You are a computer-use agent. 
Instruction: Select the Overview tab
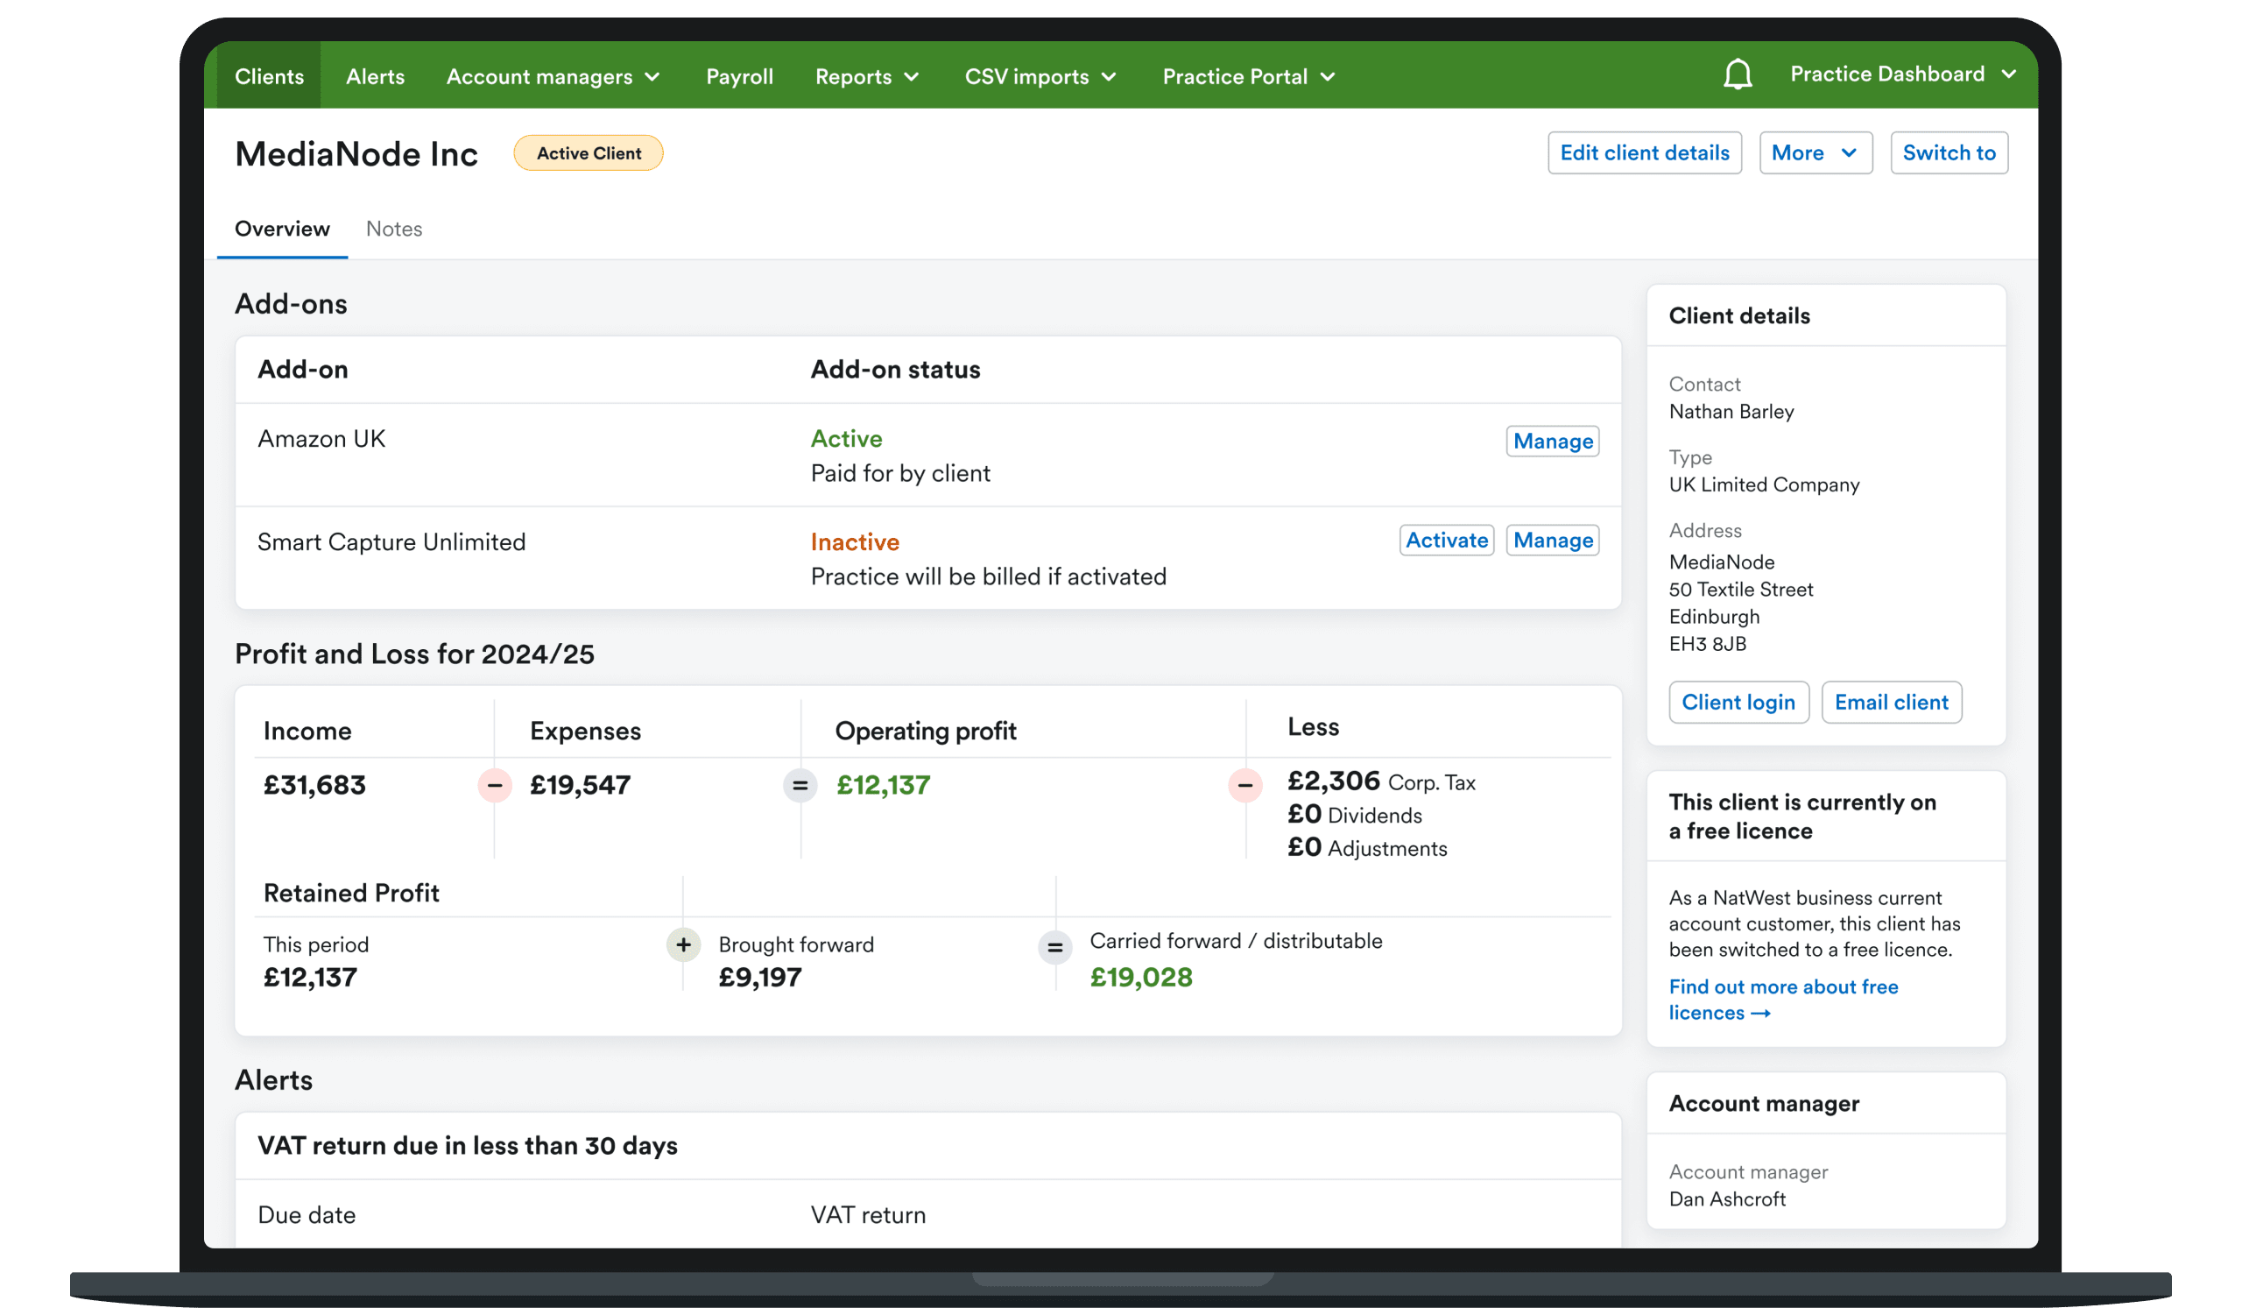coord(282,229)
